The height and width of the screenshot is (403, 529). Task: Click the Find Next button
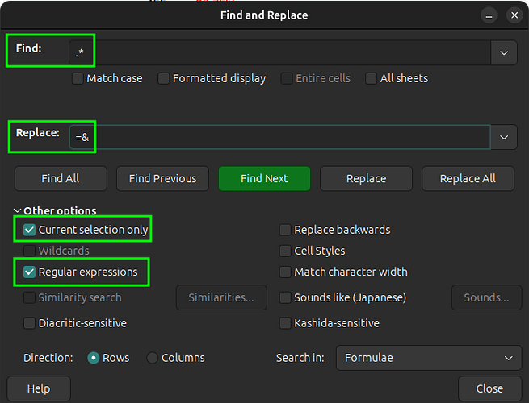(264, 178)
